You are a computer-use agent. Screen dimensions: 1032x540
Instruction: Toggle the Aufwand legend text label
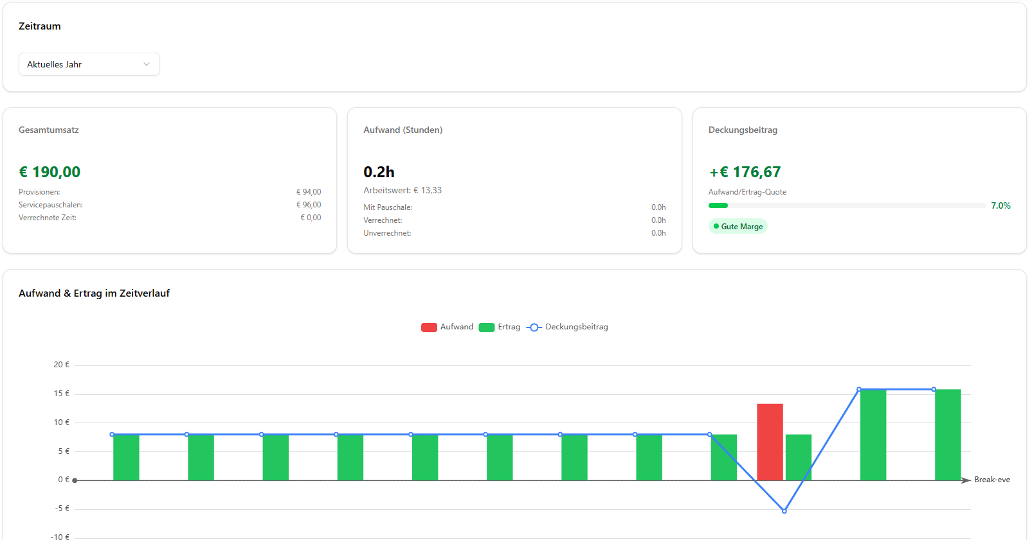pyautogui.click(x=457, y=327)
